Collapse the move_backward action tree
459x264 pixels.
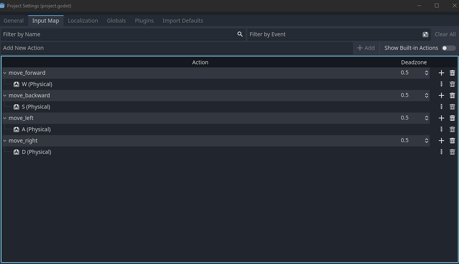pos(4,95)
